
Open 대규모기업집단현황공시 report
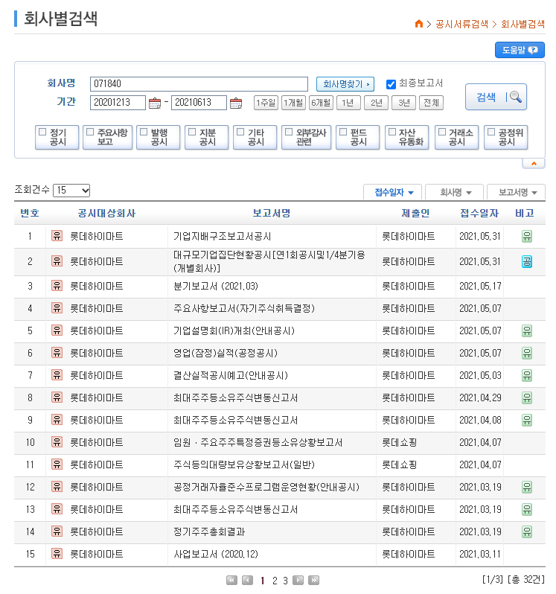click(269, 261)
